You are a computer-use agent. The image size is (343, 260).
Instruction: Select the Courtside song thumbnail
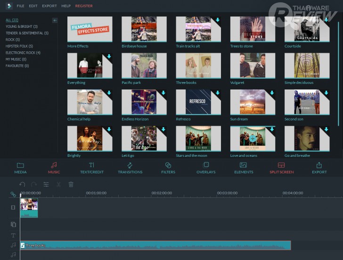pyautogui.click(x=307, y=29)
